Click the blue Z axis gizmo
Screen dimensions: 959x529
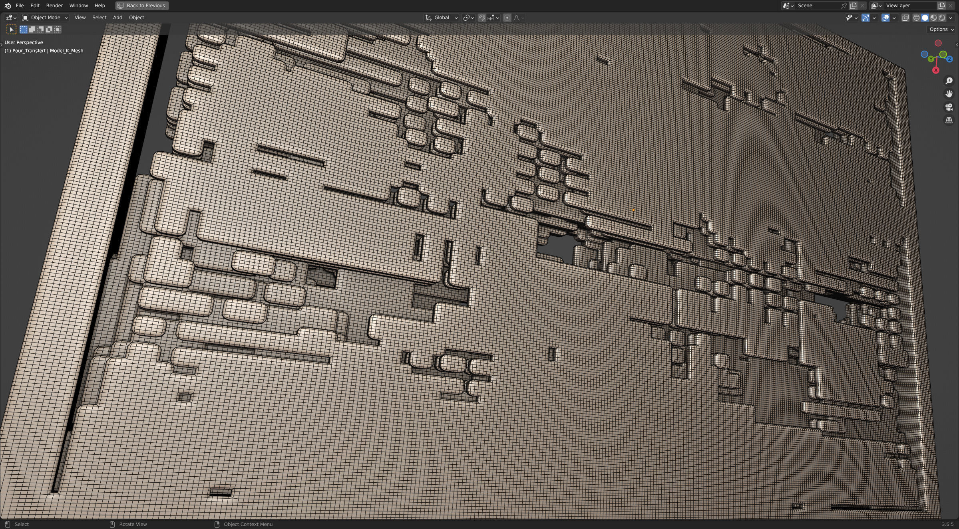click(950, 59)
